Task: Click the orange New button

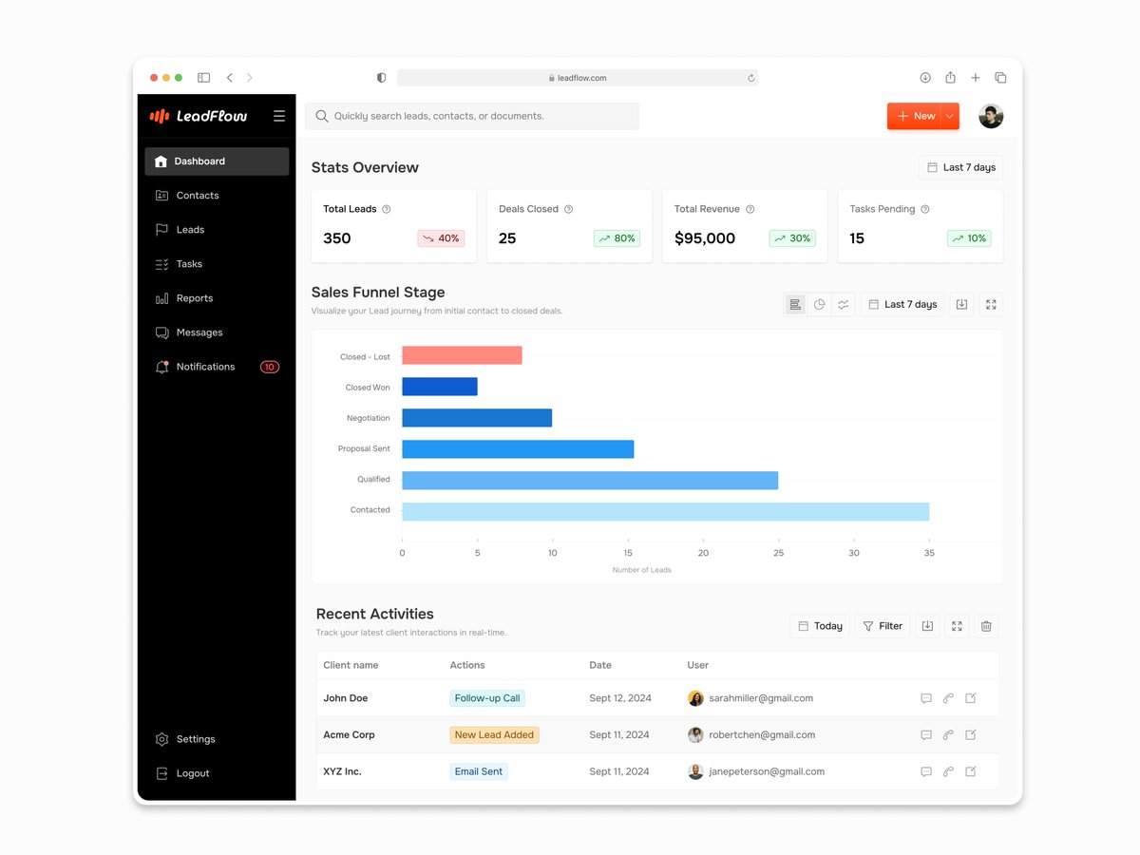Action: pos(914,116)
